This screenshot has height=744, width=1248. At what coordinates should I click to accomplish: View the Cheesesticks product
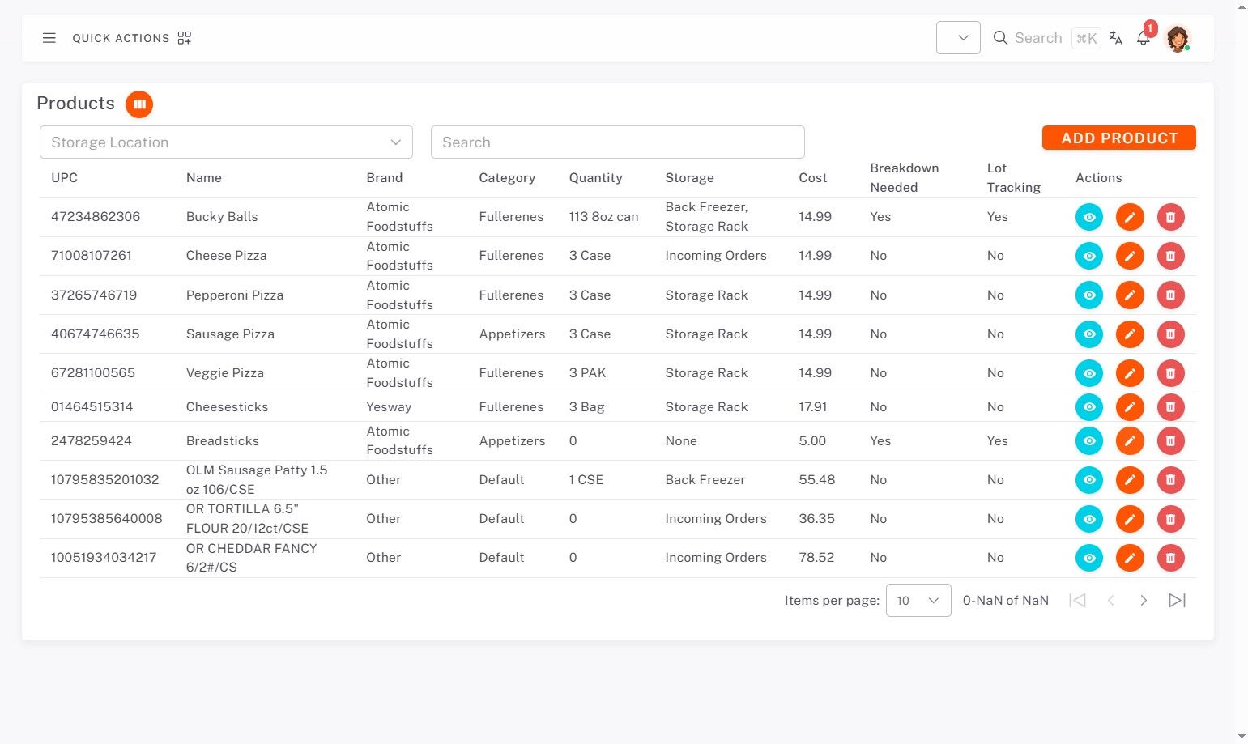pos(1089,407)
